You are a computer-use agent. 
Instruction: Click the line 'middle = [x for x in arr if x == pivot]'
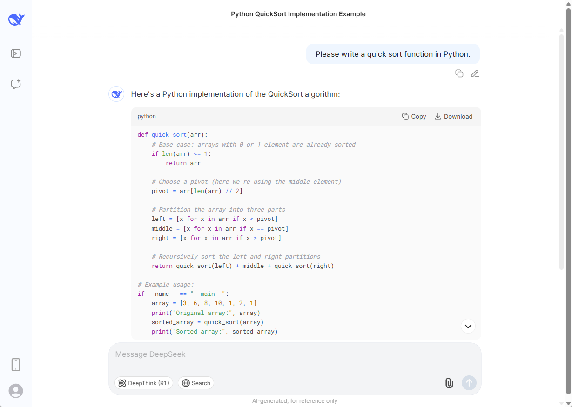(x=220, y=228)
